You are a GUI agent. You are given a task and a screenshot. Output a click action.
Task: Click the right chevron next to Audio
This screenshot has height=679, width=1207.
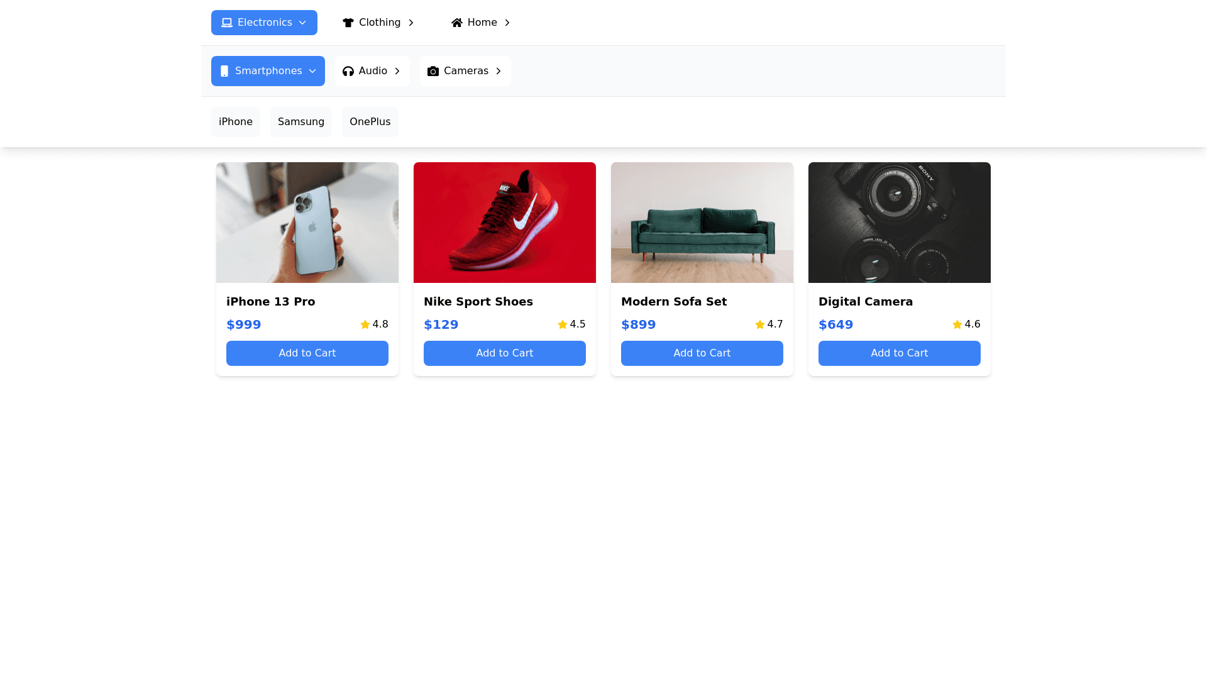pos(397,71)
